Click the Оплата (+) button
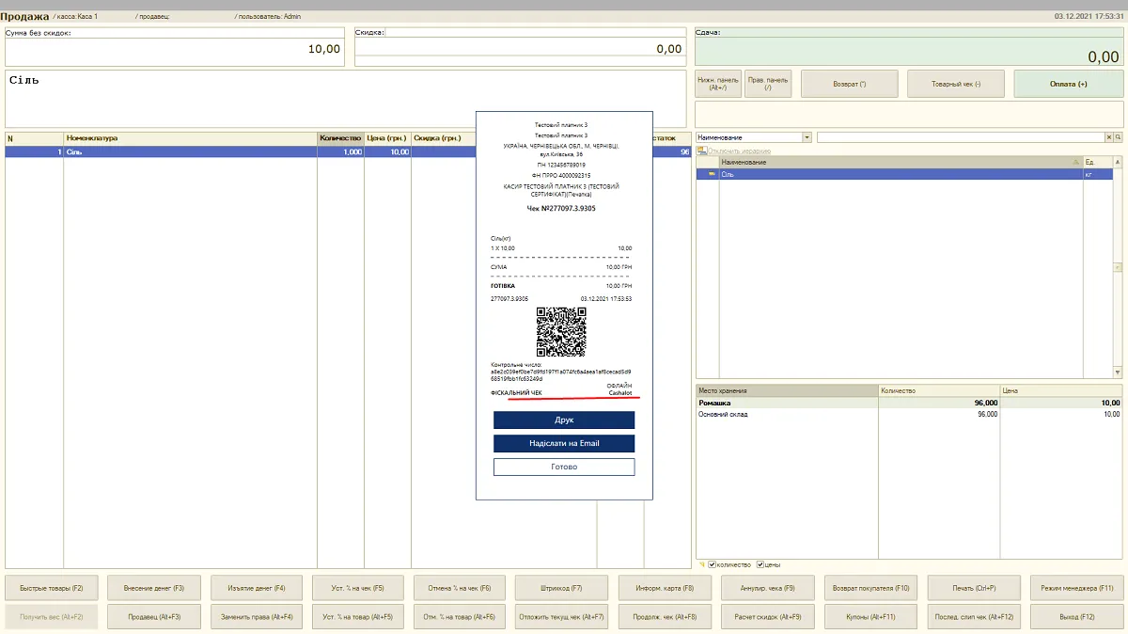This screenshot has height=634, width=1128. tap(1069, 84)
